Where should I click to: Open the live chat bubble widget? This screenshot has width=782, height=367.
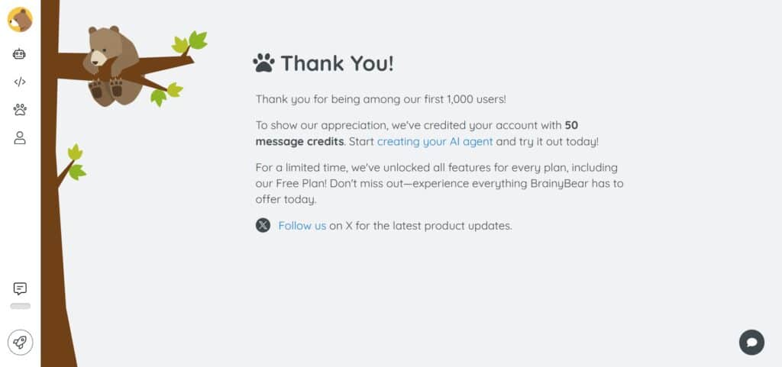(751, 342)
